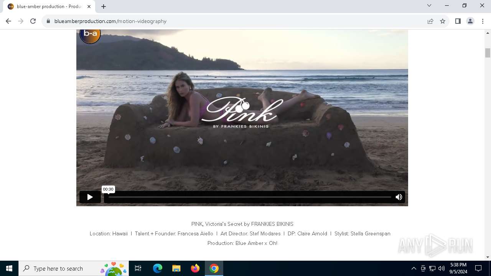491x276 pixels.
Task: Open the notification center
Action: 478,268
